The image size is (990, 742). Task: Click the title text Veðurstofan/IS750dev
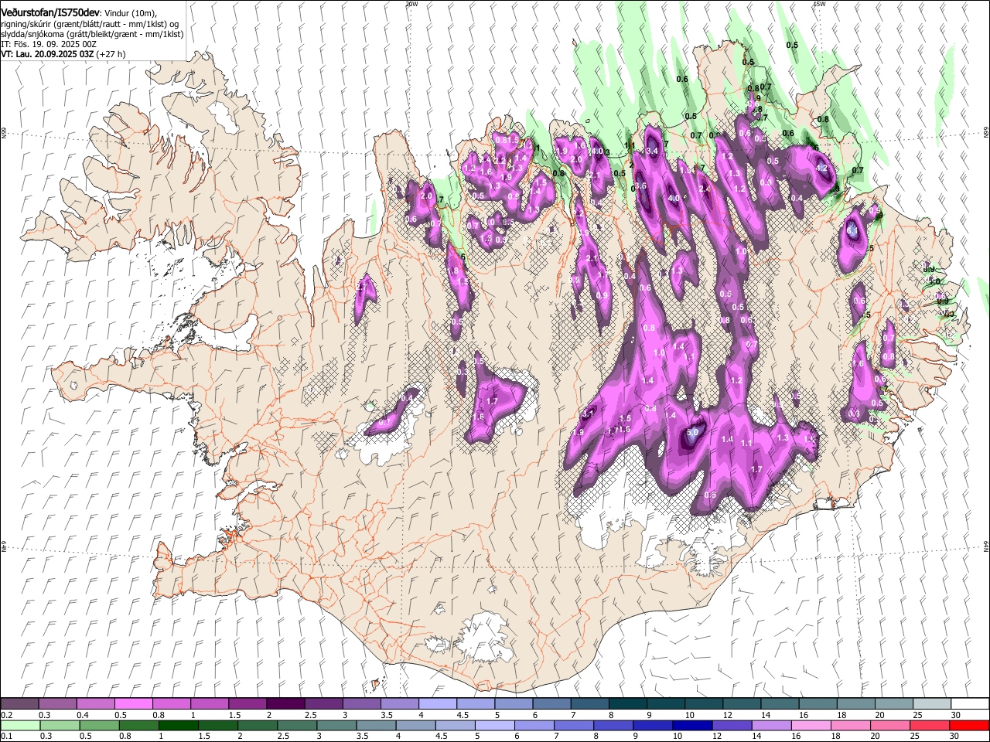(50, 14)
